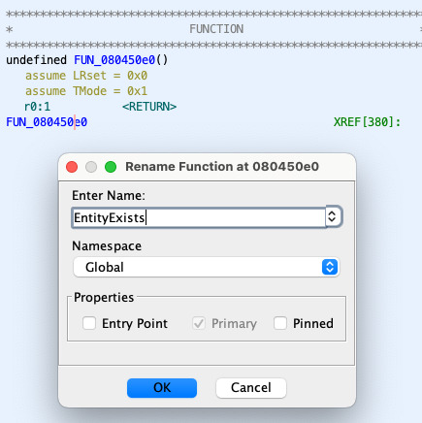
Task: Click OK to confirm rename
Action: coord(162,387)
